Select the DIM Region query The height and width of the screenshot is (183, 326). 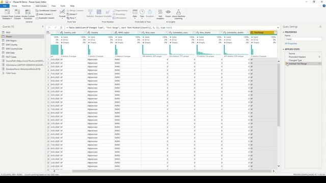[x=22, y=41]
